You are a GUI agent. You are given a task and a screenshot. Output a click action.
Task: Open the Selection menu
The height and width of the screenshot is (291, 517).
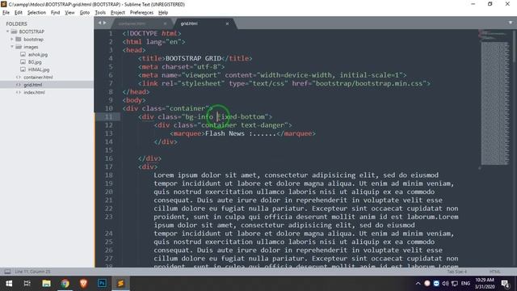tap(36, 13)
